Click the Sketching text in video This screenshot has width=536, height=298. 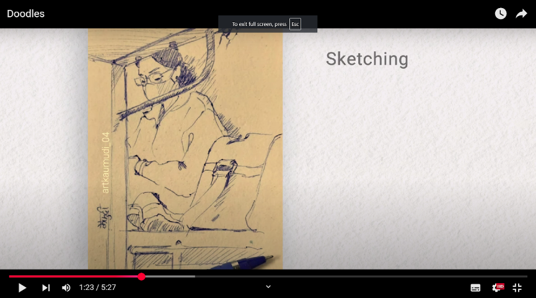pos(367,59)
